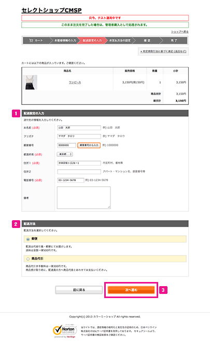Click the pink number 3 marker badge
The image size is (210, 350).
[163, 290]
